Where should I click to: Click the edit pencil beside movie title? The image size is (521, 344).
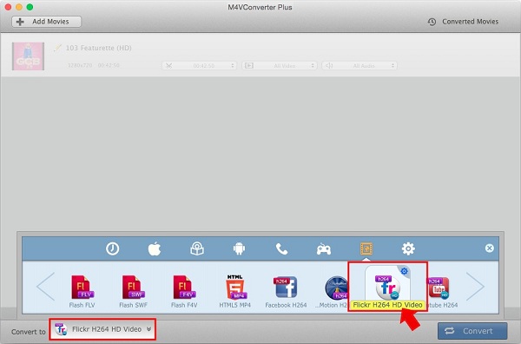point(57,48)
